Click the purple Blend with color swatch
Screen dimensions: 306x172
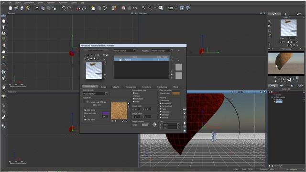[105, 113]
